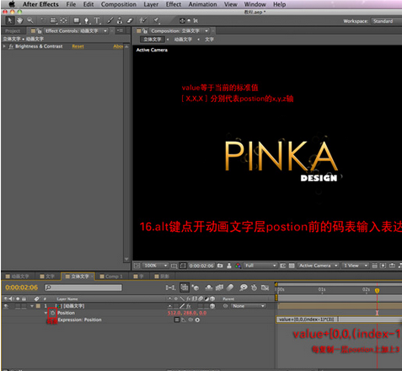
Task: Collapse layer 1 disclosure triangle
Action: [32, 306]
